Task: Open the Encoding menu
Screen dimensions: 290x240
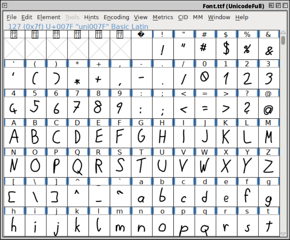Action: click(116, 17)
